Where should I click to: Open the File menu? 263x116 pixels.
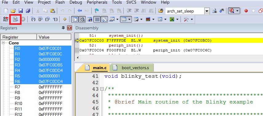tap(5, 2)
